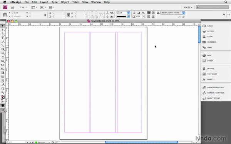Toggle the fill and stroke swatch in toolbox
Screen dimensions: 231x144
3,97
